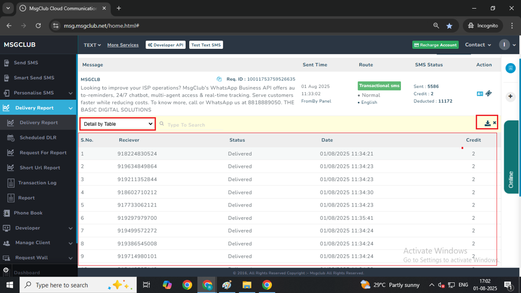Open the Online chat tab
Viewport: 521px width, 293px height.
point(511,157)
